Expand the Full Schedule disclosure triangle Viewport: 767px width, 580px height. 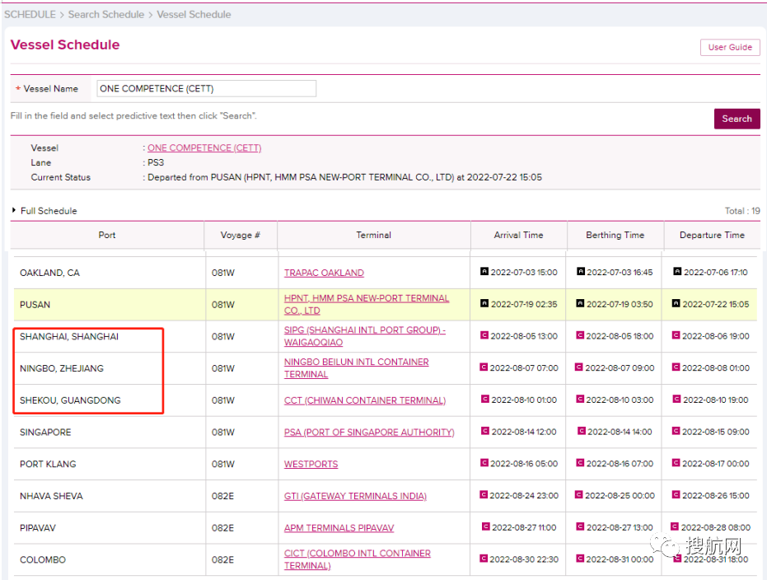[x=14, y=211]
